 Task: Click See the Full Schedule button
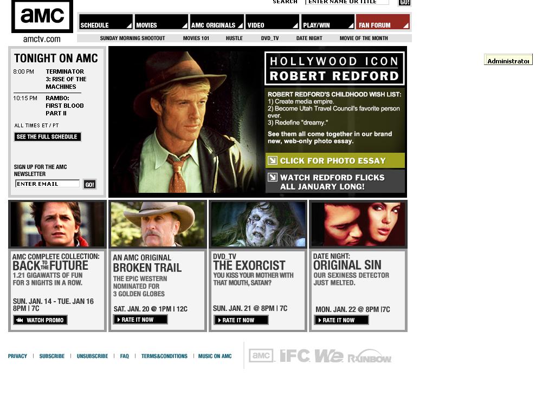coord(48,137)
